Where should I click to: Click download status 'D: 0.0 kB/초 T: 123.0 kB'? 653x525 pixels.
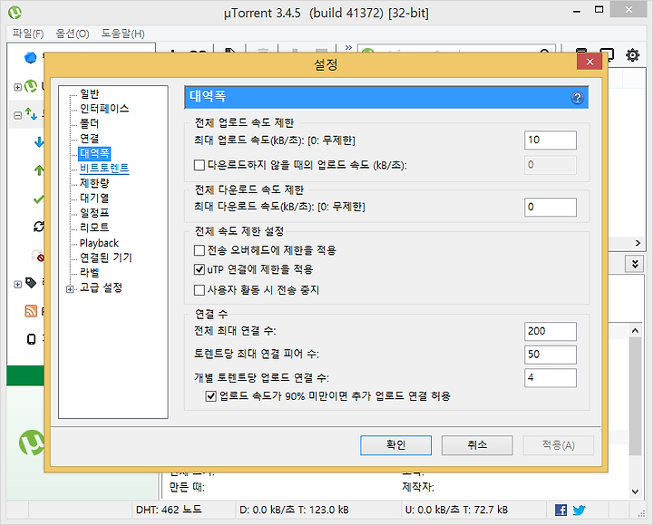(x=294, y=510)
